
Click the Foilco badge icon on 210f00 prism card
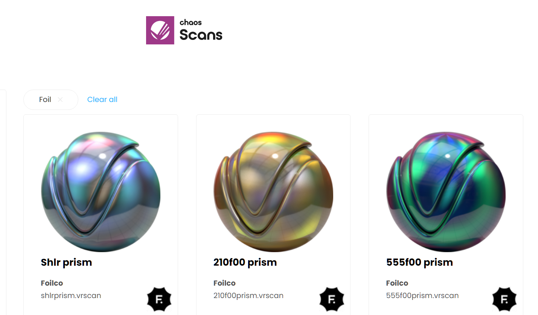(332, 299)
